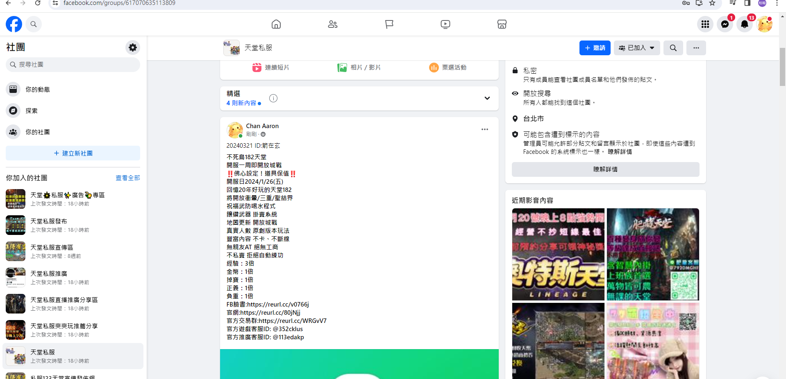Open group 天堂私服爽爽玩推薦分享

tap(73, 330)
